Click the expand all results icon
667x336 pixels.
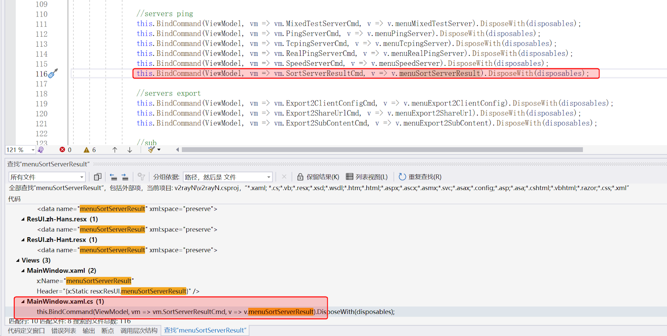(x=125, y=177)
